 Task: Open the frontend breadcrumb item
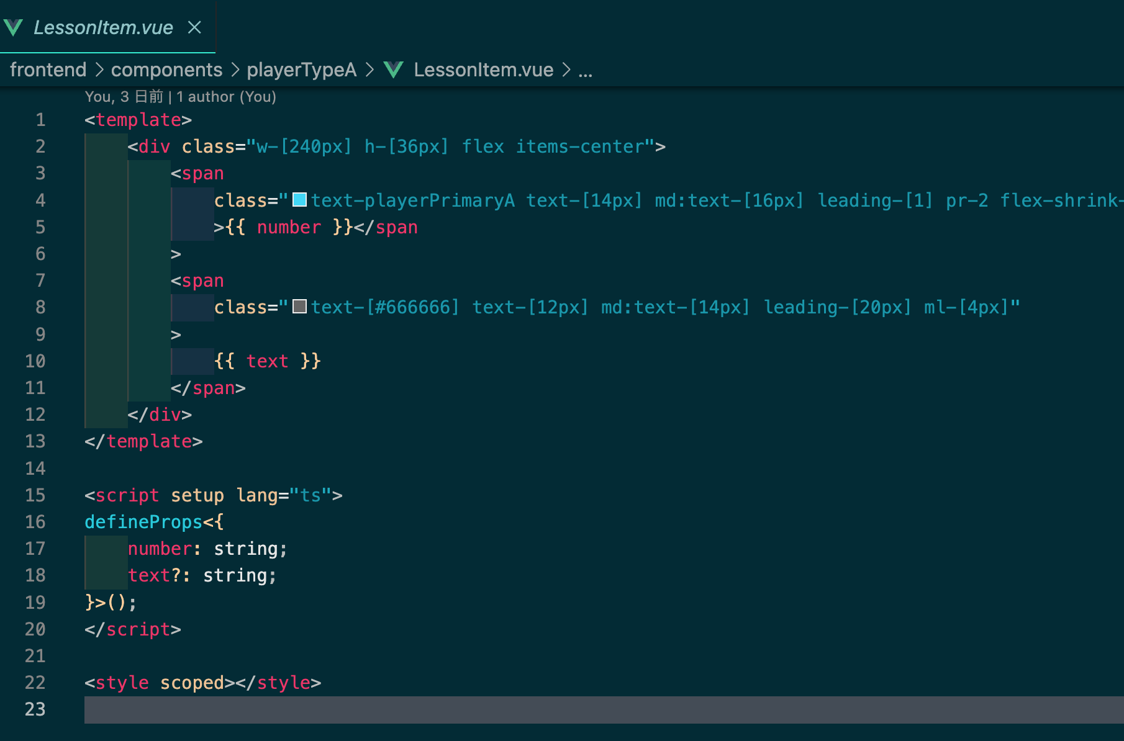[47, 70]
